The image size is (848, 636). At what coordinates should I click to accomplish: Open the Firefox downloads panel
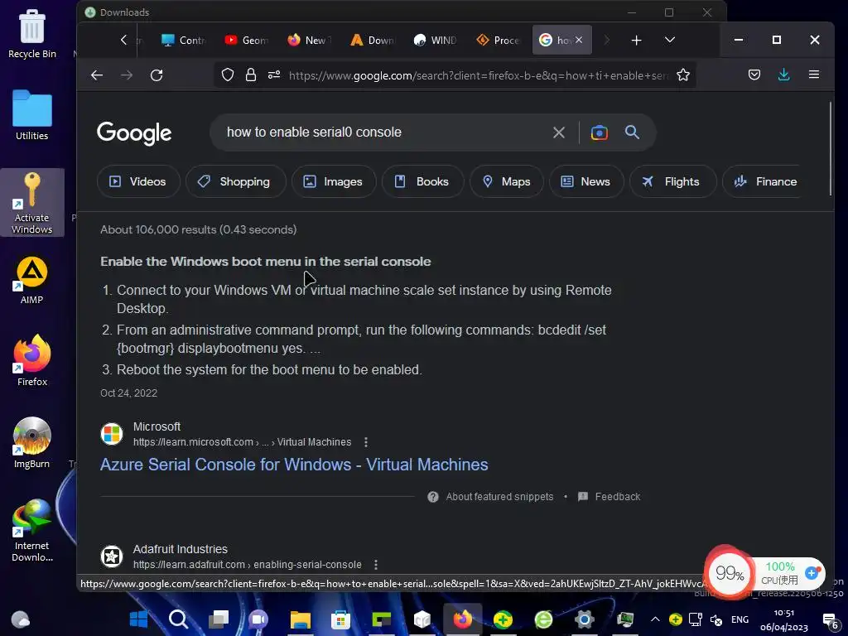point(783,75)
